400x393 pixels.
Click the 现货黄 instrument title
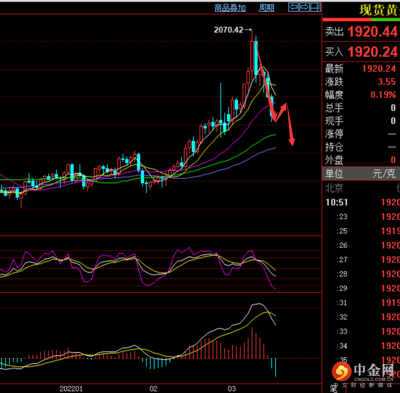(380, 10)
